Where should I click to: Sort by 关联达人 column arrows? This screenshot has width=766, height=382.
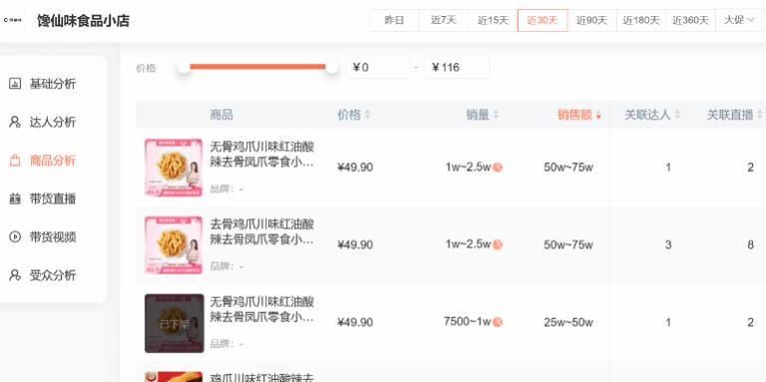click(x=677, y=115)
